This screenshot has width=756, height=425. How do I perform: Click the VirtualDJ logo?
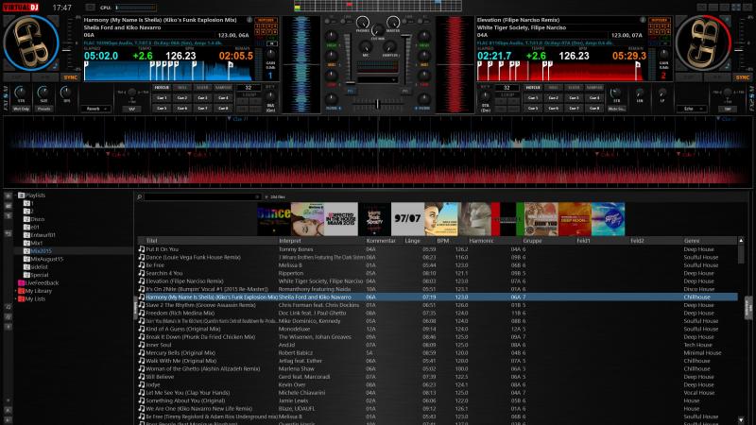pyautogui.click(x=21, y=8)
